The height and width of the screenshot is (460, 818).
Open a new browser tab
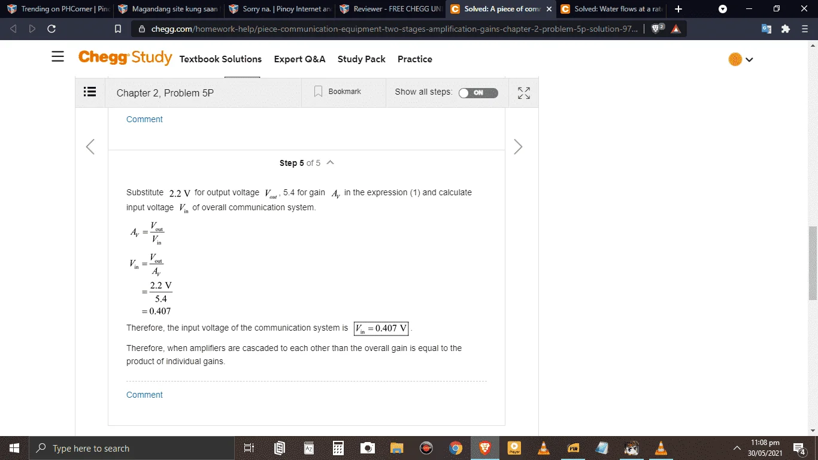[678, 9]
